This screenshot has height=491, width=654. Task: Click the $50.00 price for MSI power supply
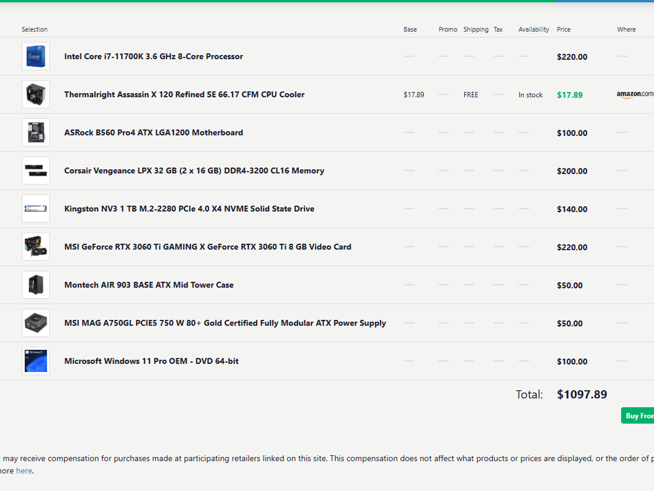coord(570,323)
